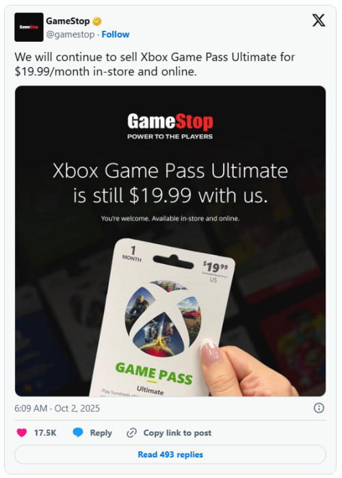Open the embedded promotional image

click(x=170, y=241)
